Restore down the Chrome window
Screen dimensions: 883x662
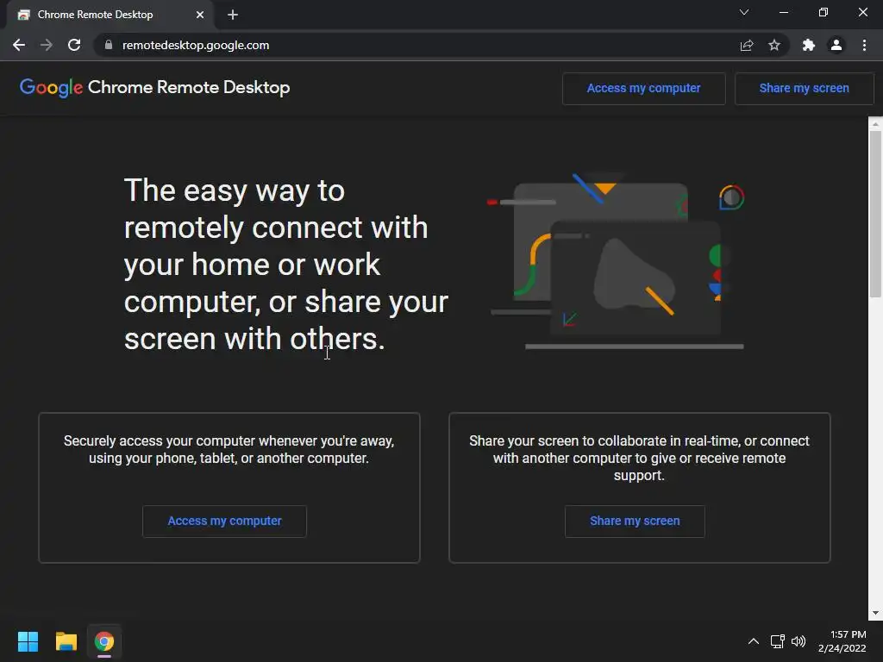coord(823,12)
